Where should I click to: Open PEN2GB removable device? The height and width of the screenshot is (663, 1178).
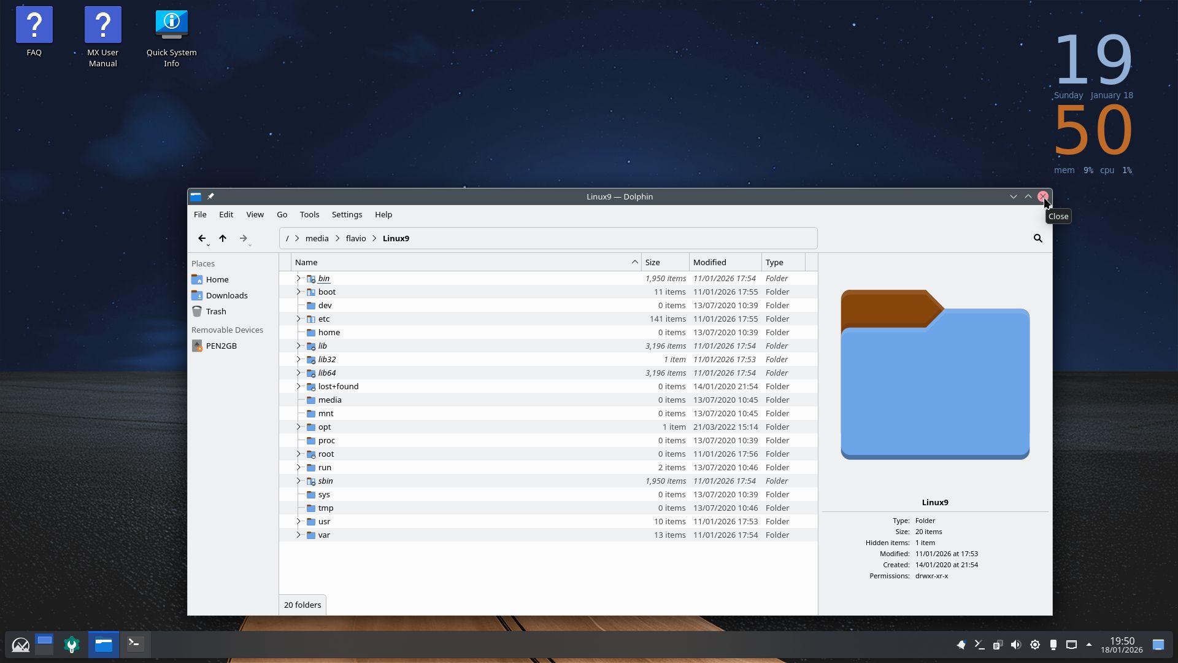point(221,346)
